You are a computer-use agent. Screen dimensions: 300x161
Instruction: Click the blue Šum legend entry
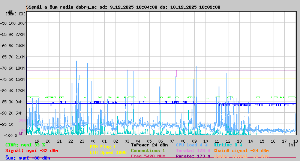coord(27,158)
